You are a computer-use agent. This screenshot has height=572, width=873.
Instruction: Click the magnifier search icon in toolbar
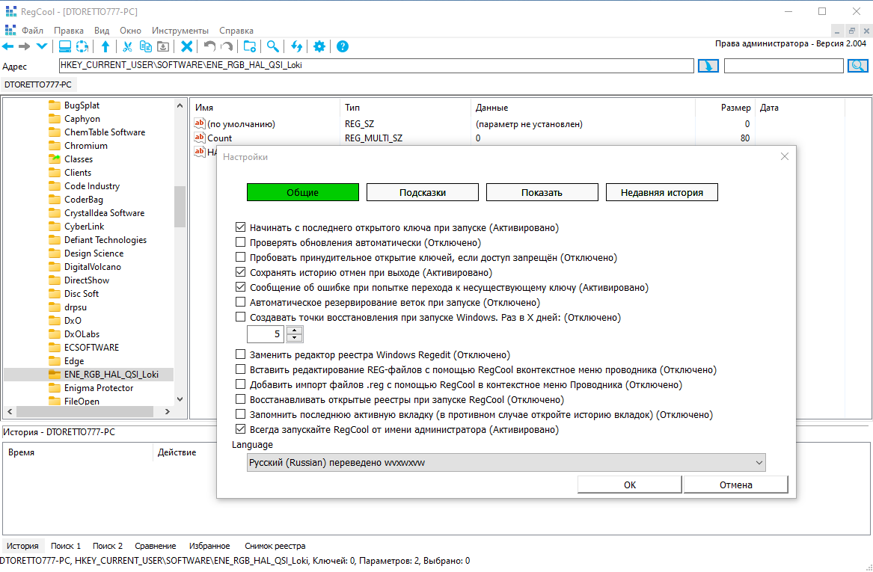click(272, 47)
